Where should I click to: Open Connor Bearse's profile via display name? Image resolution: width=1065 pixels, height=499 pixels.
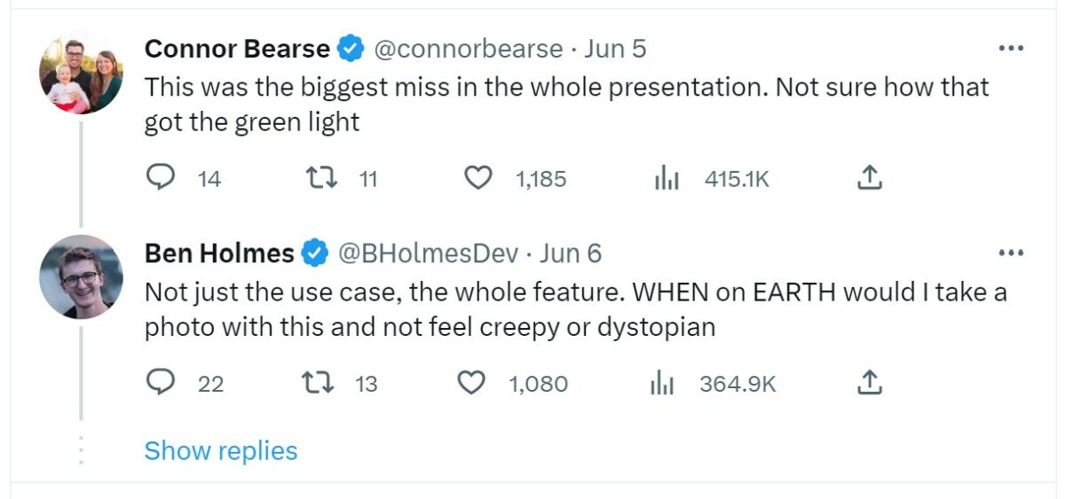point(237,49)
